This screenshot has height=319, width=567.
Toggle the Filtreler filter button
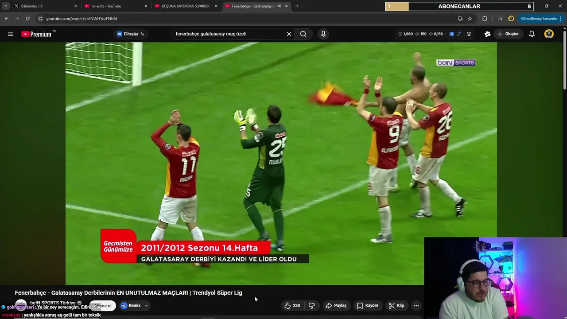click(x=131, y=34)
